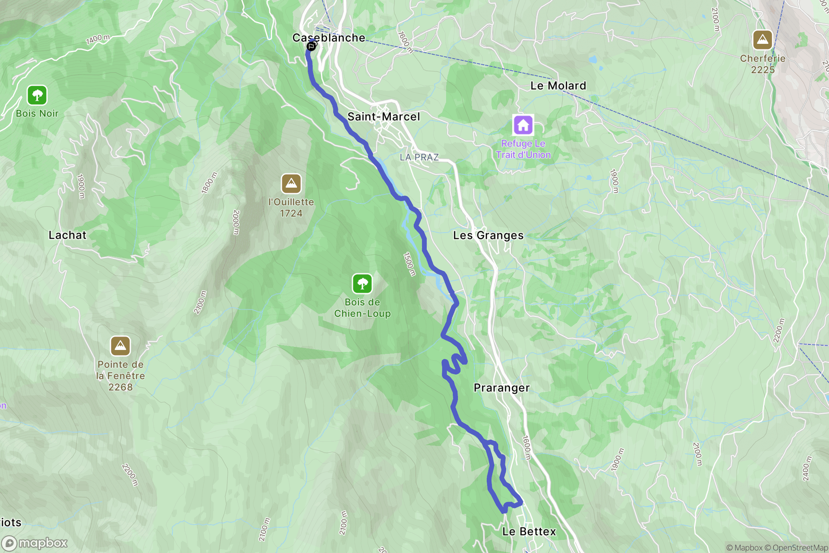Click the route start marker at Caseblanche
Screen dimensions: 829x553
311,47
